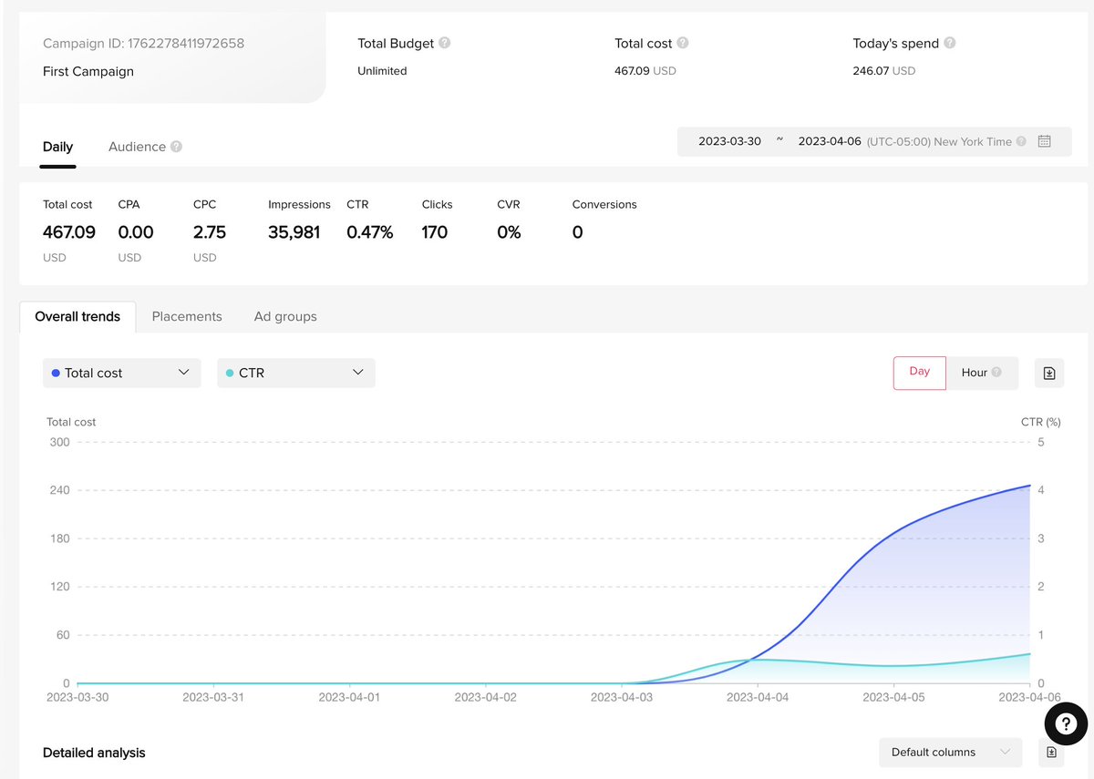The image size is (1094, 779).
Task: Open the calendar icon in date range
Action: point(1045,141)
